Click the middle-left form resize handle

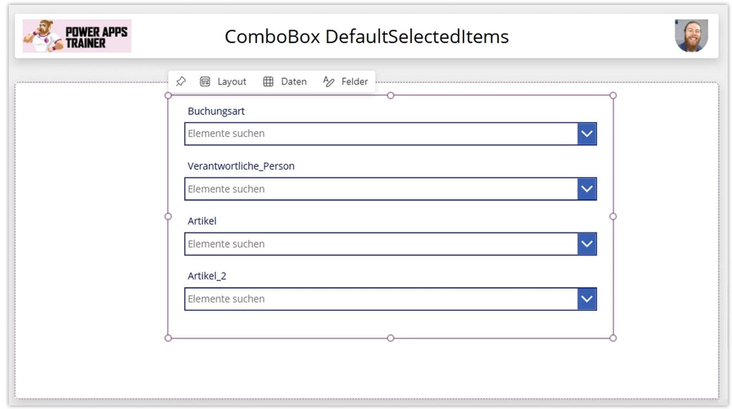point(168,216)
